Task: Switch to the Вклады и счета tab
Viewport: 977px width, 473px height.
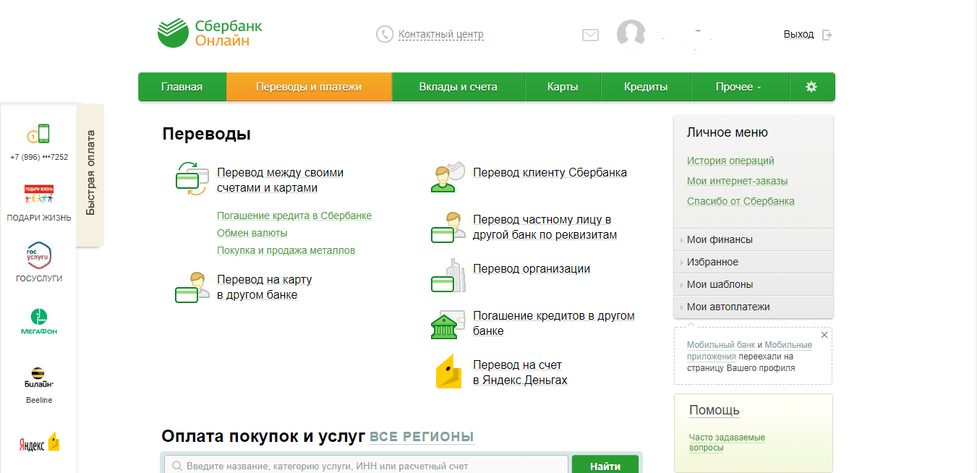Action: pyautogui.click(x=458, y=87)
